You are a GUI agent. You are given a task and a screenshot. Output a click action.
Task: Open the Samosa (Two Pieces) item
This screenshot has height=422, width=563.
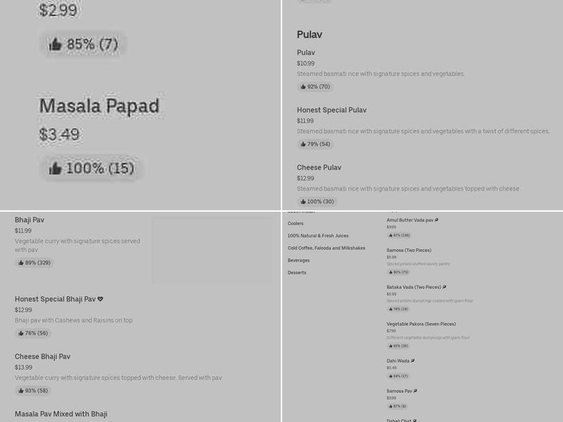point(408,250)
